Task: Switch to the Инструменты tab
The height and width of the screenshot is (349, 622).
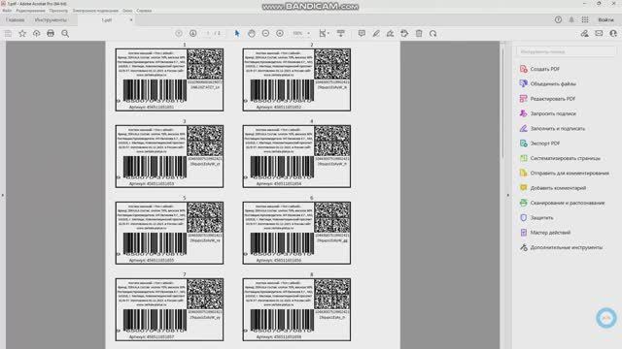Action: click(51, 19)
